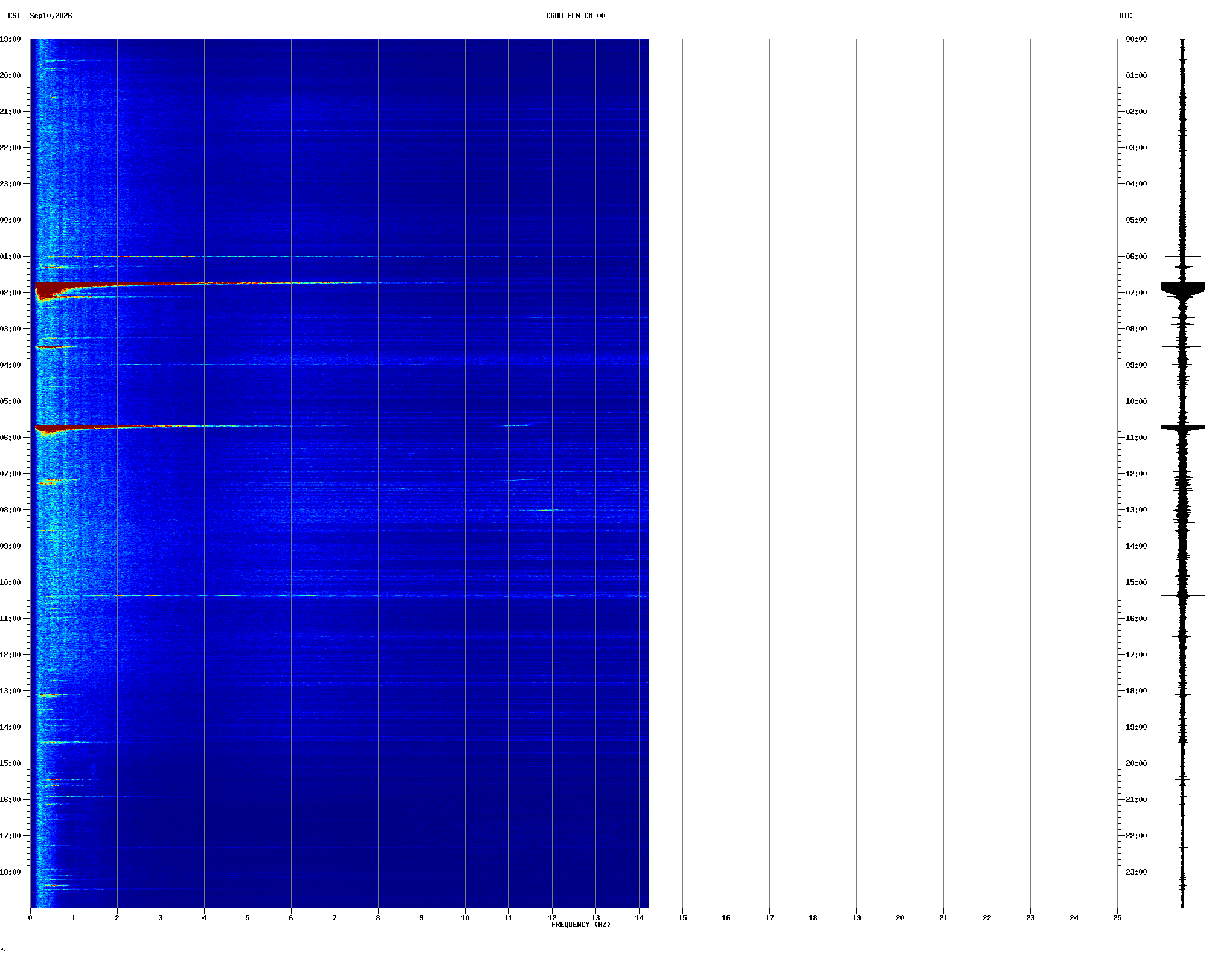Click the seismogram spike near 11:00 UTC
1209x956 pixels.
[1182, 428]
